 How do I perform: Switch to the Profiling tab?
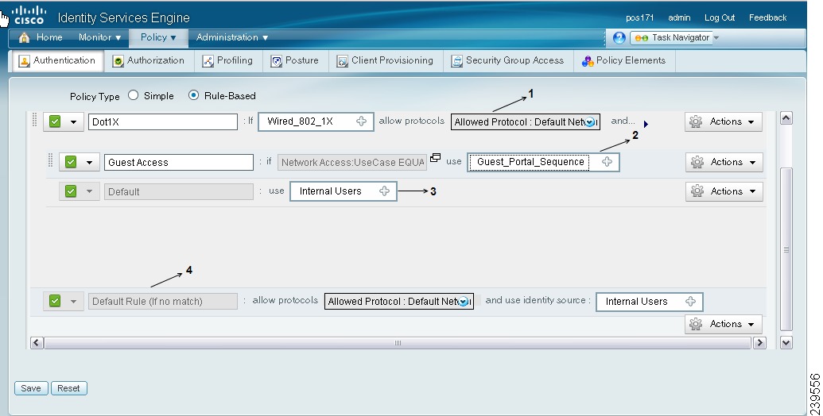[x=227, y=61]
